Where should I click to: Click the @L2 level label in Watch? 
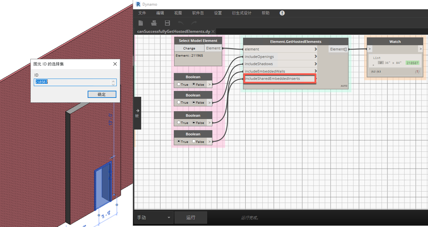tap(373, 71)
